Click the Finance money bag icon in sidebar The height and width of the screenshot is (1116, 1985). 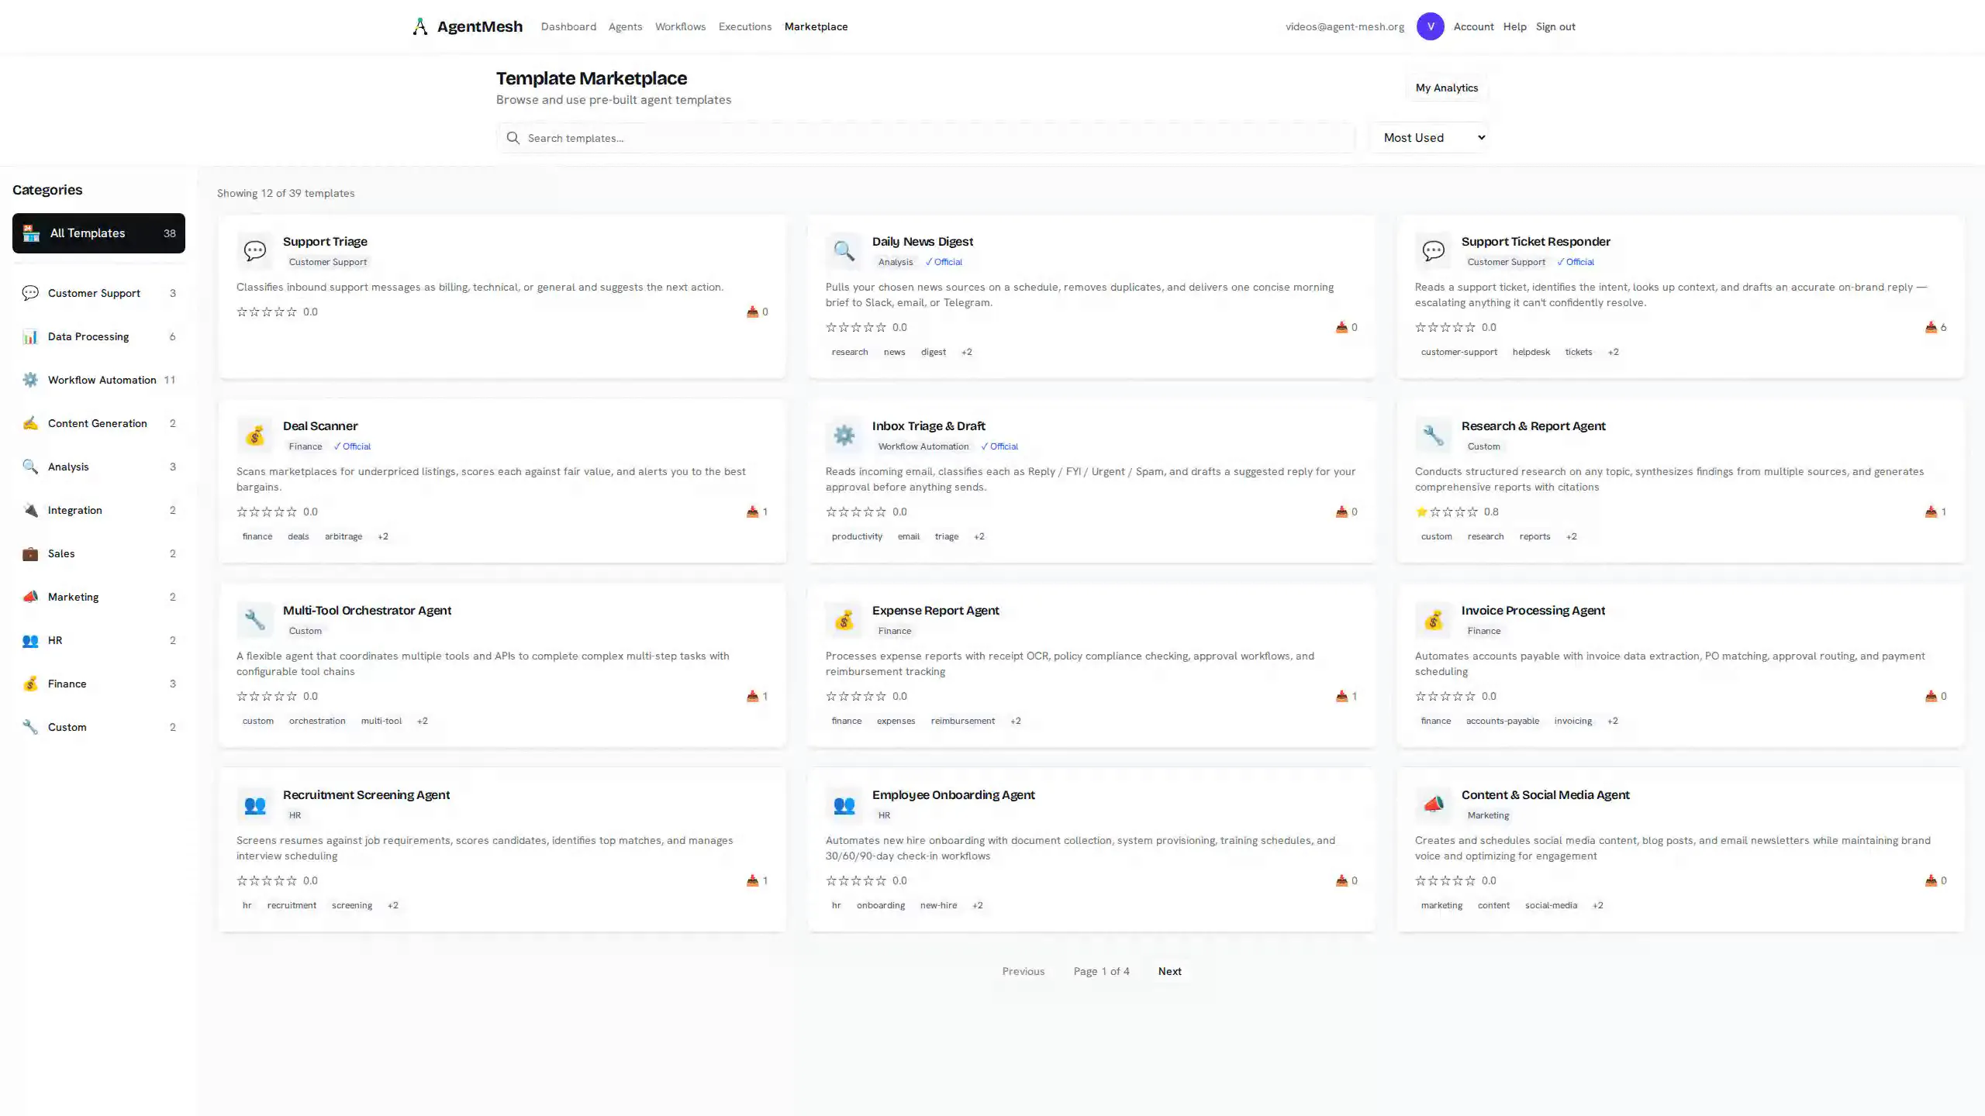point(30,684)
